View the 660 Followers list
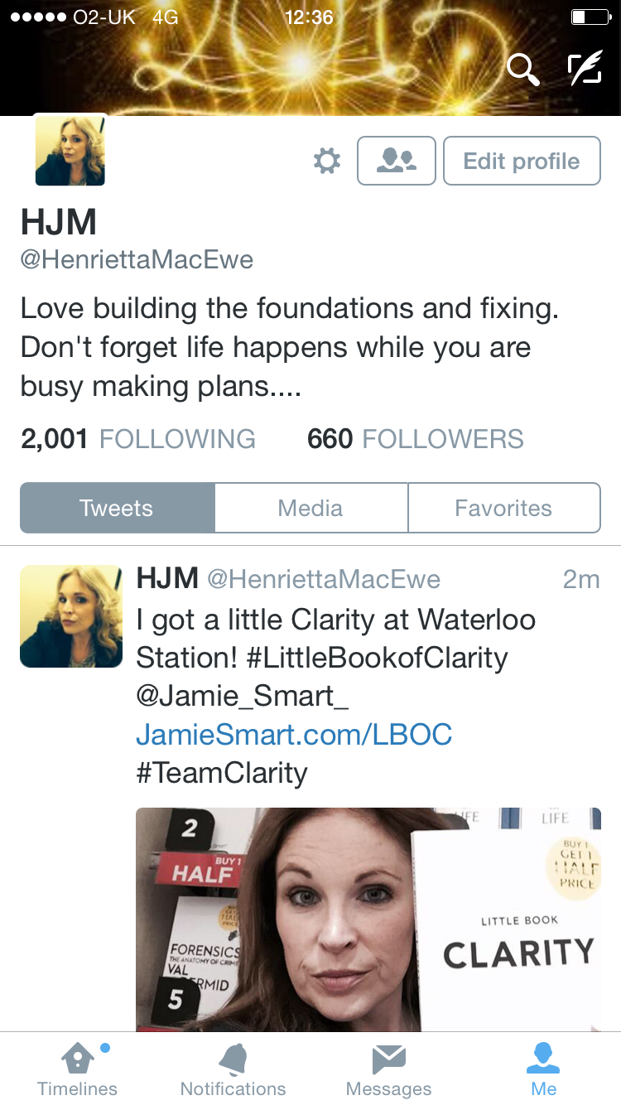This screenshot has width=621, height=1105. point(416,439)
